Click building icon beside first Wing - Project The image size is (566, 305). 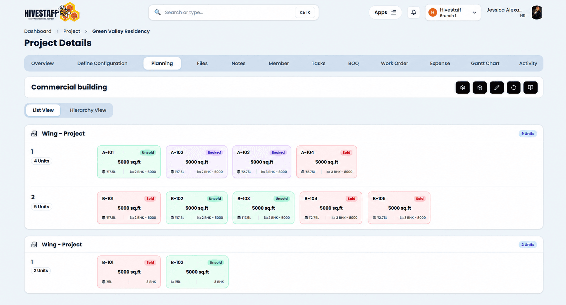34,133
